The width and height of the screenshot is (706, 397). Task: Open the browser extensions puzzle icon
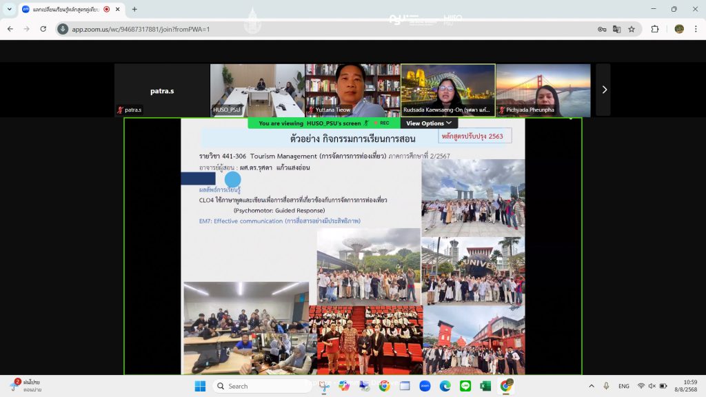pos(655,29)
